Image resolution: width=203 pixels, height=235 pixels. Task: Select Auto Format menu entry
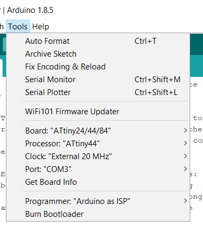[98, 41]
